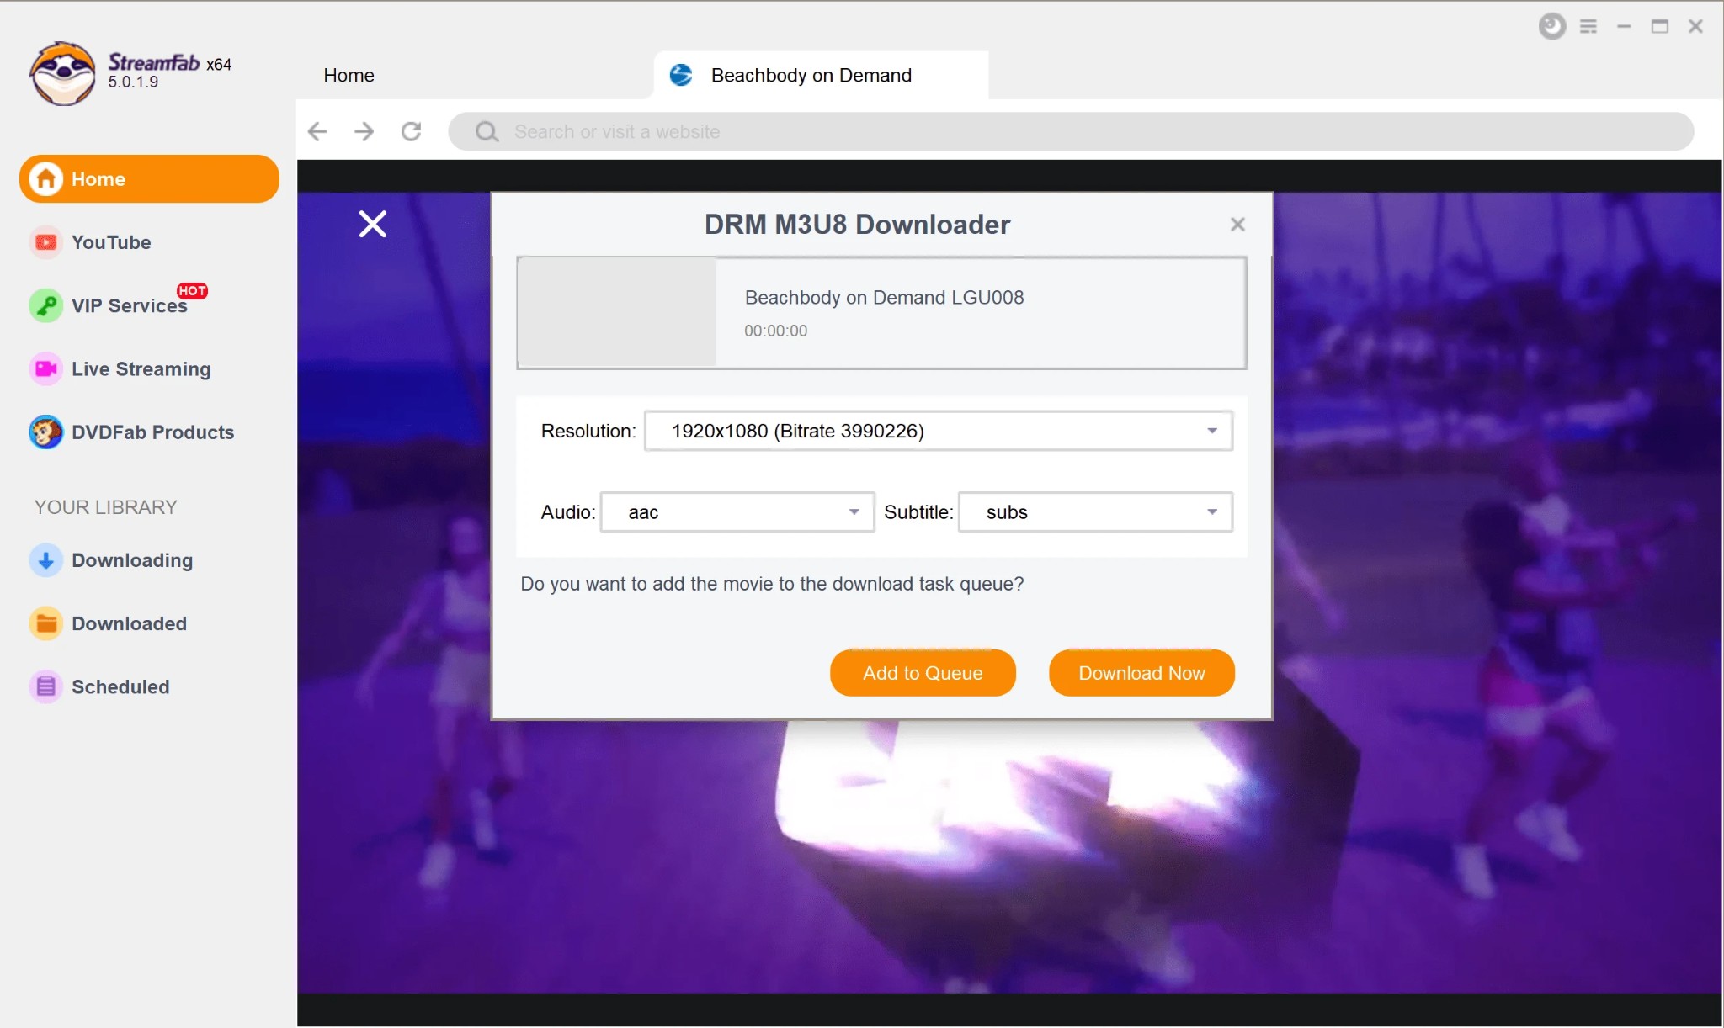This screenshot has height=1028, width=1724.
Task: Click the browser back navigation icon
Action: coord(320,131)
